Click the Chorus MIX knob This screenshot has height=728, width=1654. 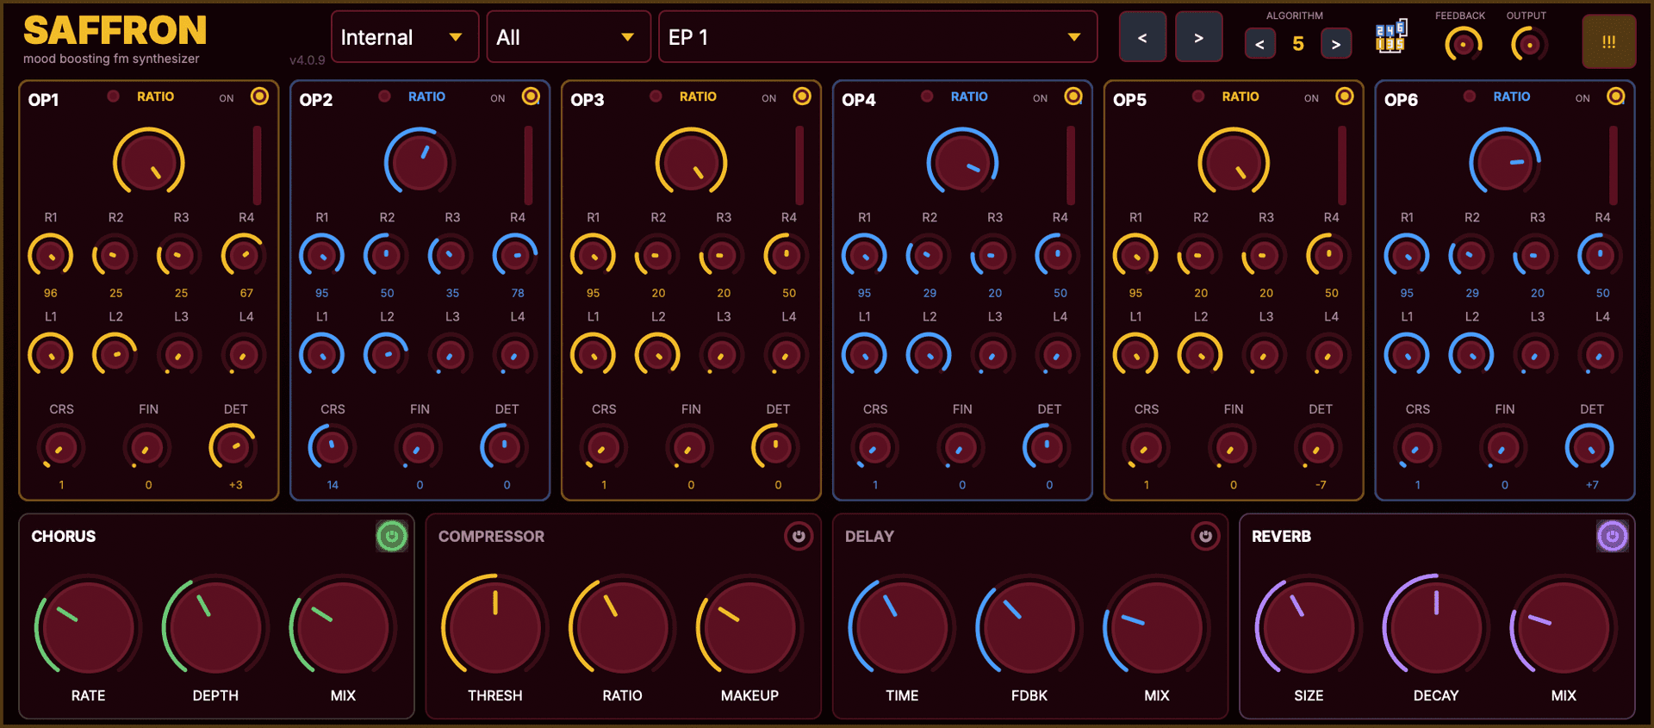[x=343, y=626]
